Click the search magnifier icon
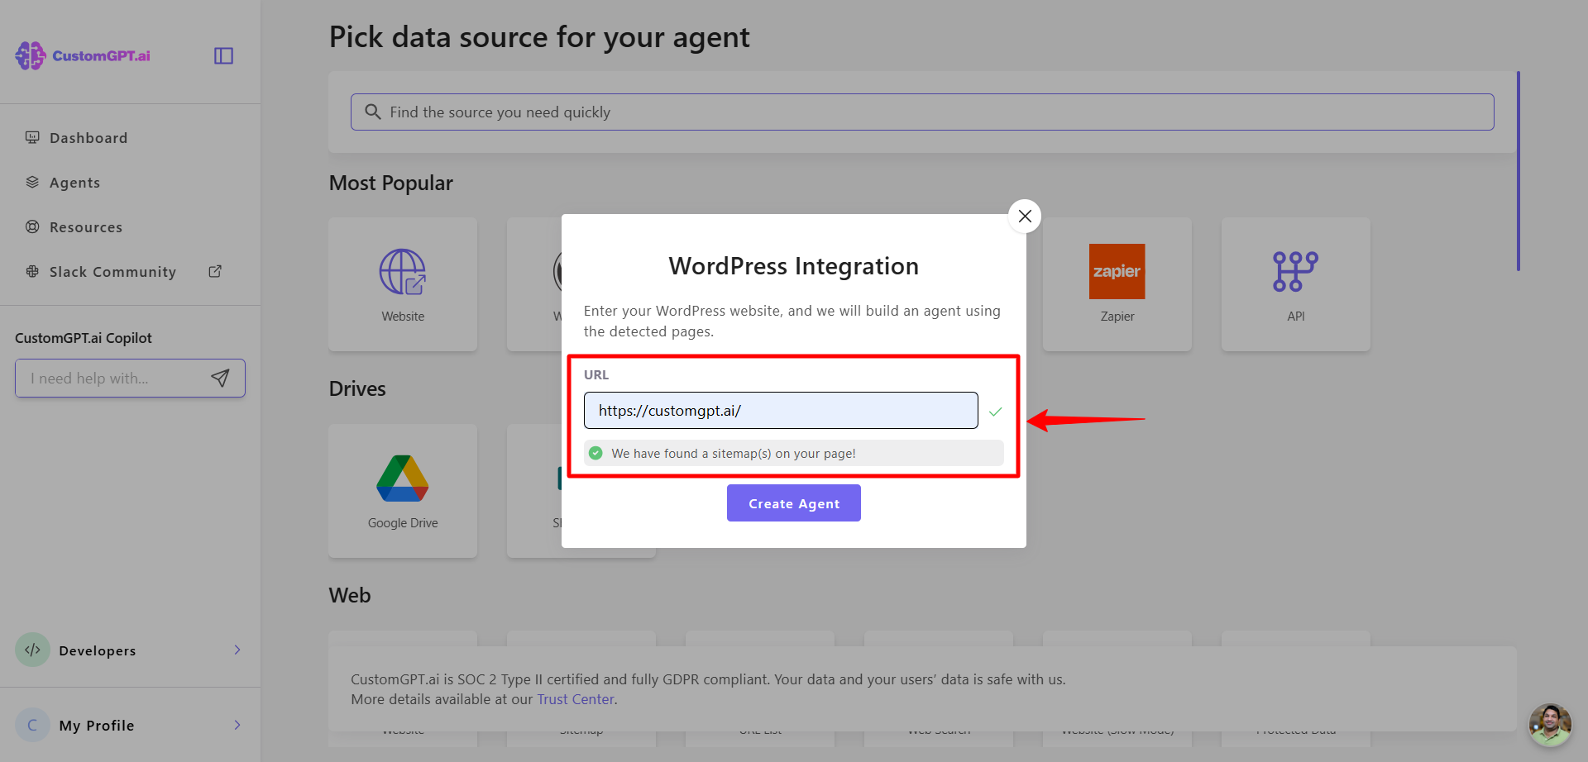1588x762 pixels. [x=373, y=112]
